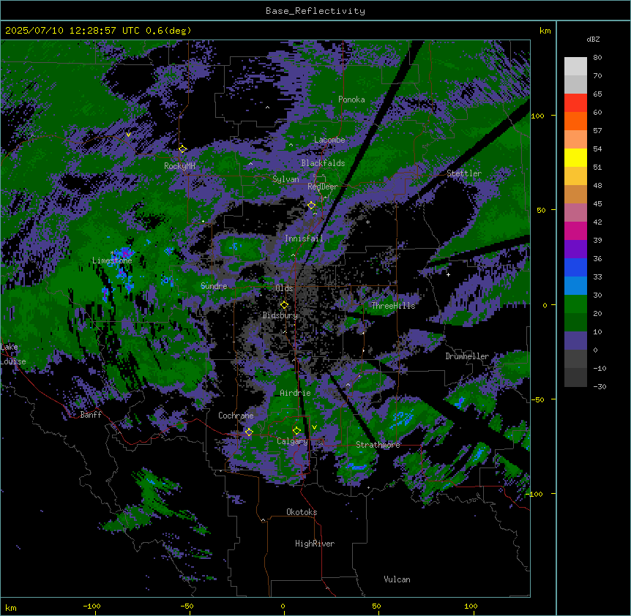Click the HighRiver label

(315, 544)
